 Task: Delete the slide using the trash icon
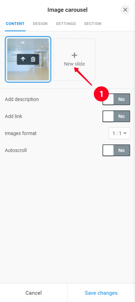[x=33, y=59]
